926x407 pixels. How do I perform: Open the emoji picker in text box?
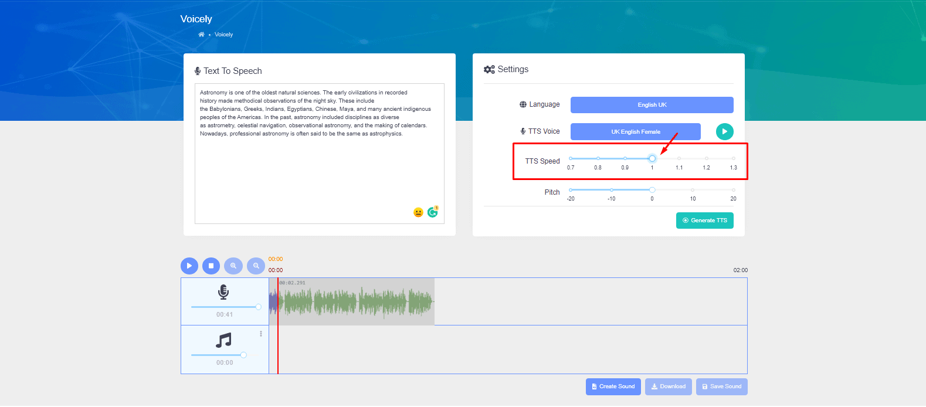[x=418, y=212]
